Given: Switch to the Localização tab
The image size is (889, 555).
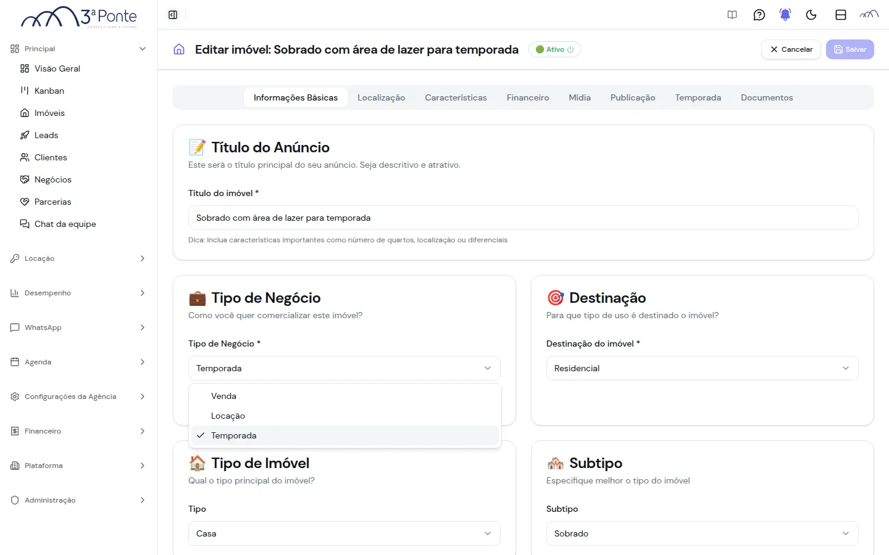Looking at the screenshot, I should [381, 97].
